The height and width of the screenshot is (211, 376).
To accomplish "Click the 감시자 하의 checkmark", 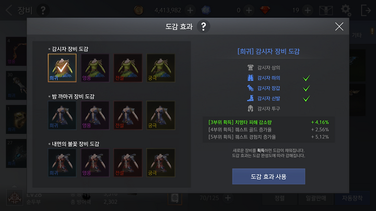I will click(306, 78).
